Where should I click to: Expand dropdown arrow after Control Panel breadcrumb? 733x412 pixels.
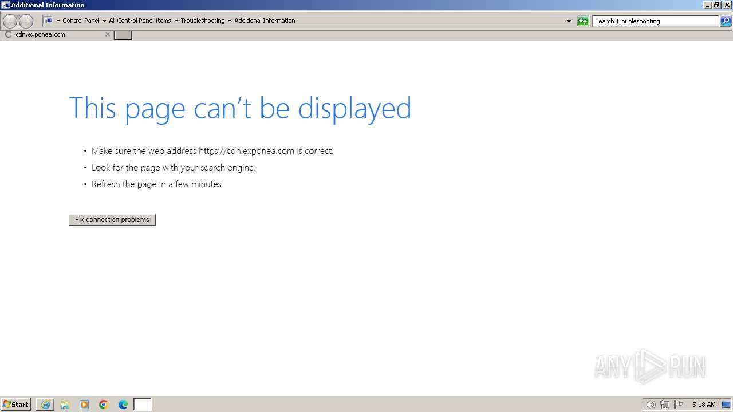pyautogui.click(x=104, y=21)
